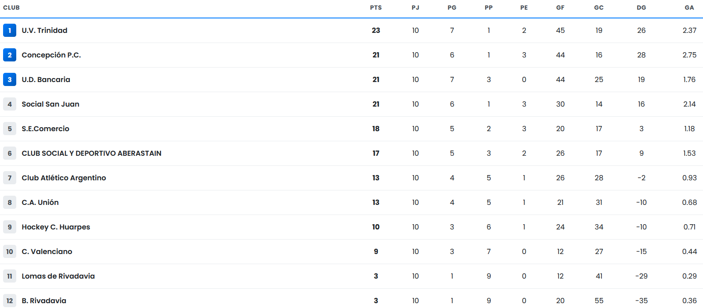Click the blue position 1 badge

coord(10,30)
